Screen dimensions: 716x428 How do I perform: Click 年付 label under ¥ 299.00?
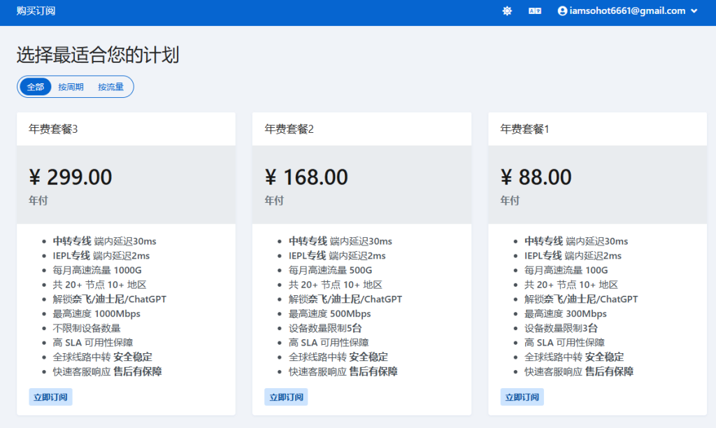click(38, 201)
